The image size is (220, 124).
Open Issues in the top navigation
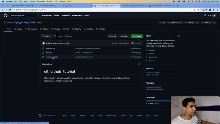click(56, 15)
